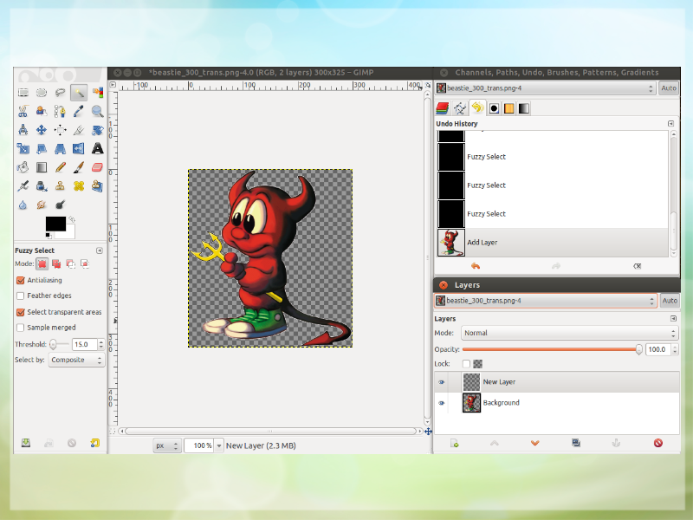Screen dimensions: 693x520
Task: Select the Pencil tool
Action: (60, 167)
